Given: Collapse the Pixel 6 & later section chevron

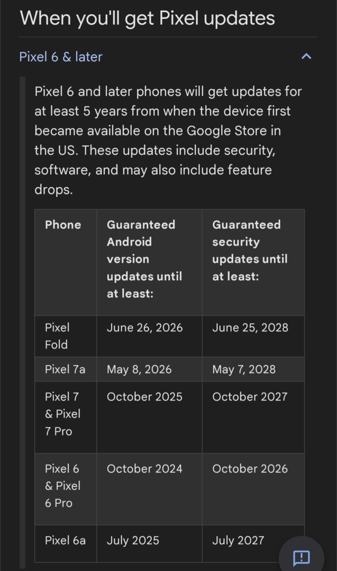Looking at the screenshot, I should (x=306, y=57).
